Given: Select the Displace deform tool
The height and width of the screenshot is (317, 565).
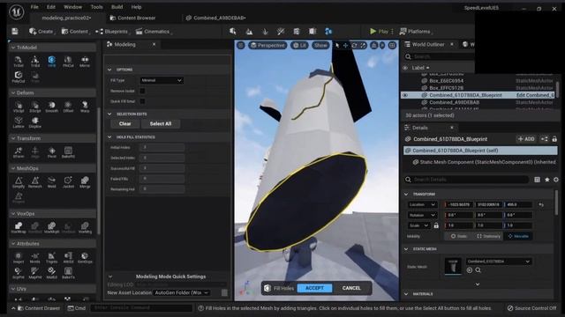Looking at the screenshot, I should [35, 122].
